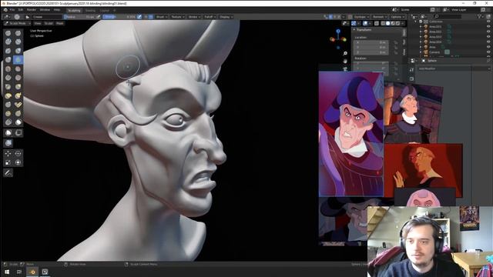Open the Brush settings dropdown
The width and height of the screenshot is (493, 277).
point(162,17)
